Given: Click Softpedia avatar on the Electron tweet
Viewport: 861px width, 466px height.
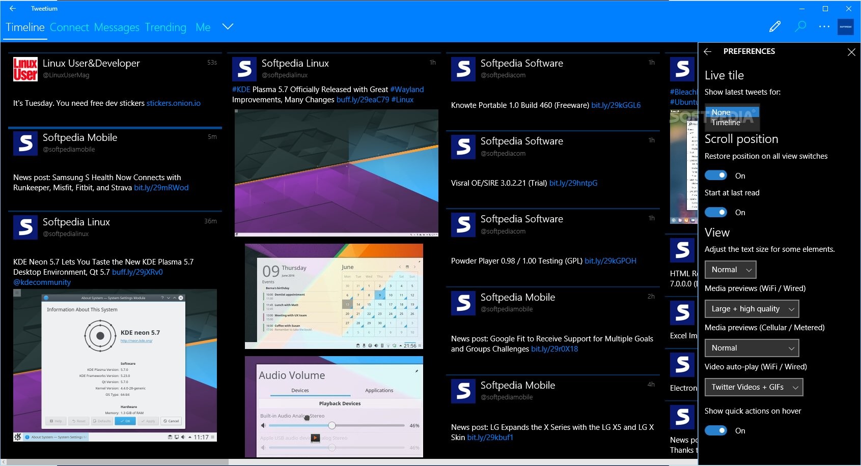Looking at the screenshot, I should (682, 365).
